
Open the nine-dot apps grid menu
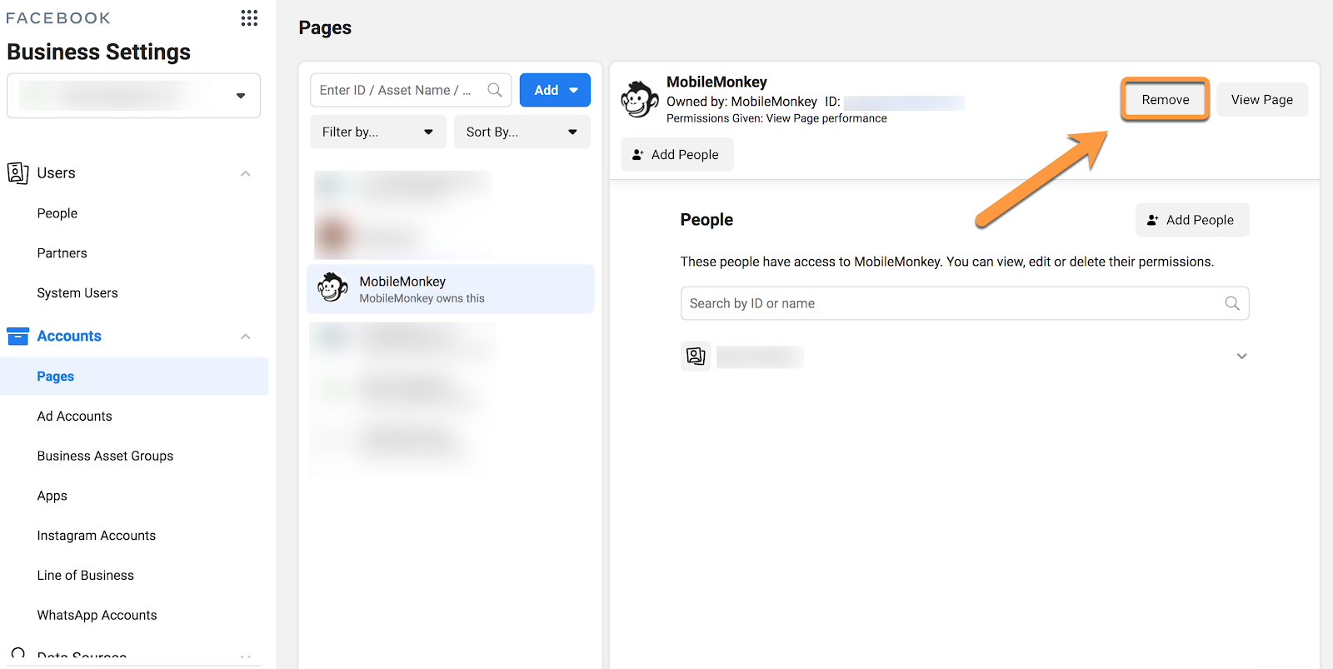click(249, 18)
